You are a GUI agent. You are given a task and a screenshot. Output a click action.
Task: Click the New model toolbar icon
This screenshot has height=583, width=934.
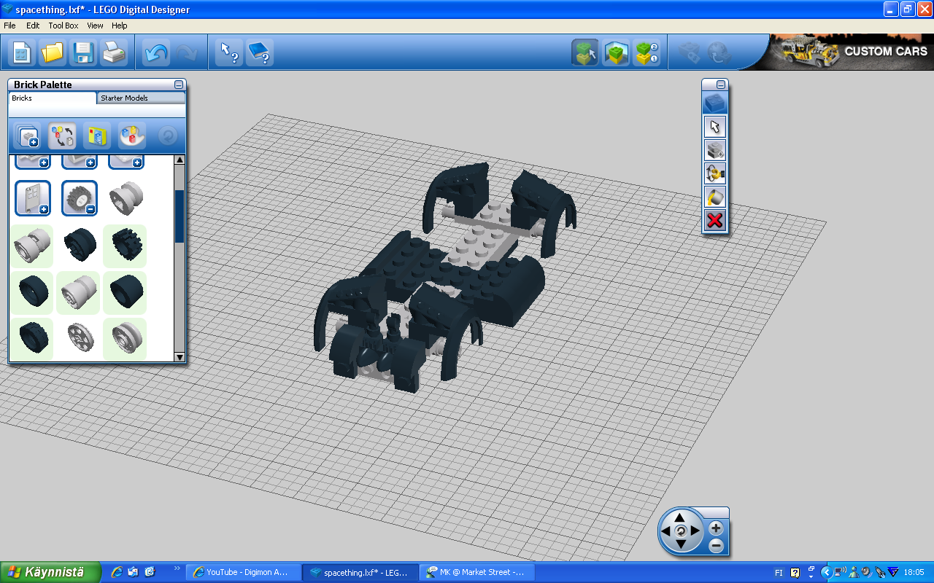pyautogui.click(x=22, y=52)
